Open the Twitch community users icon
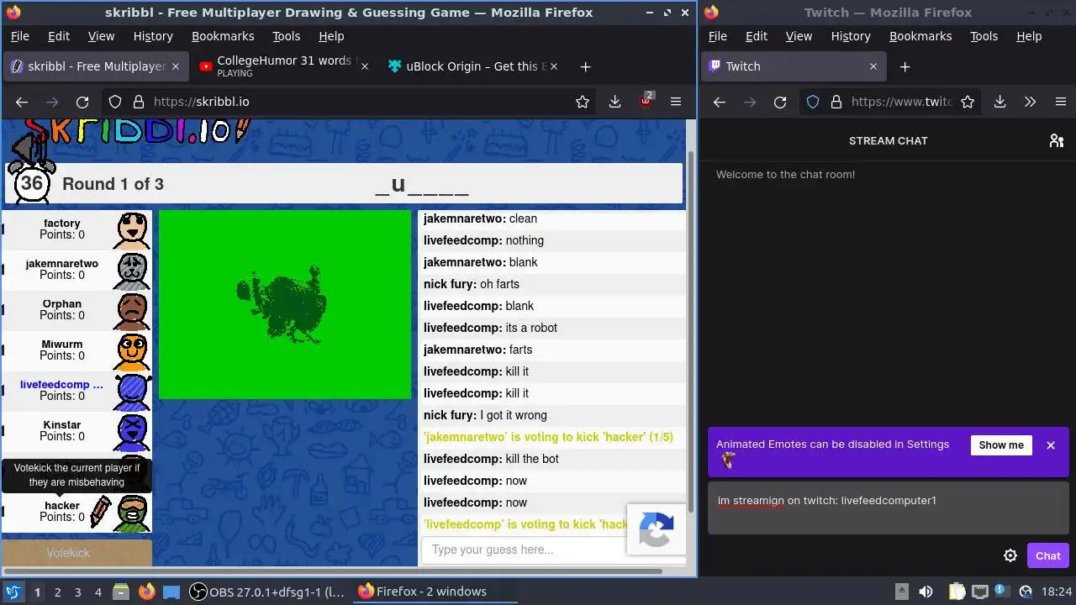Viewport: 1076px width, 605px height. pos(1057,140)
